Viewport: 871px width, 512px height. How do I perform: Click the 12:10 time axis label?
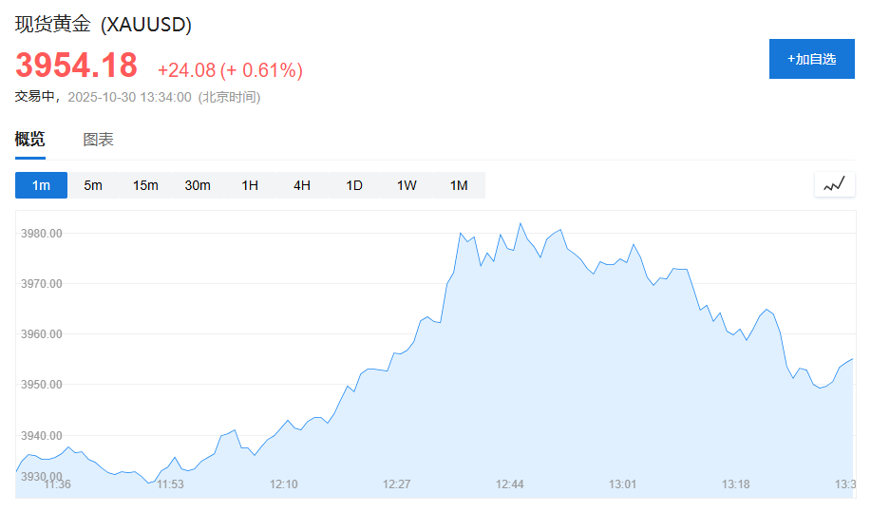tap(284, 484)
